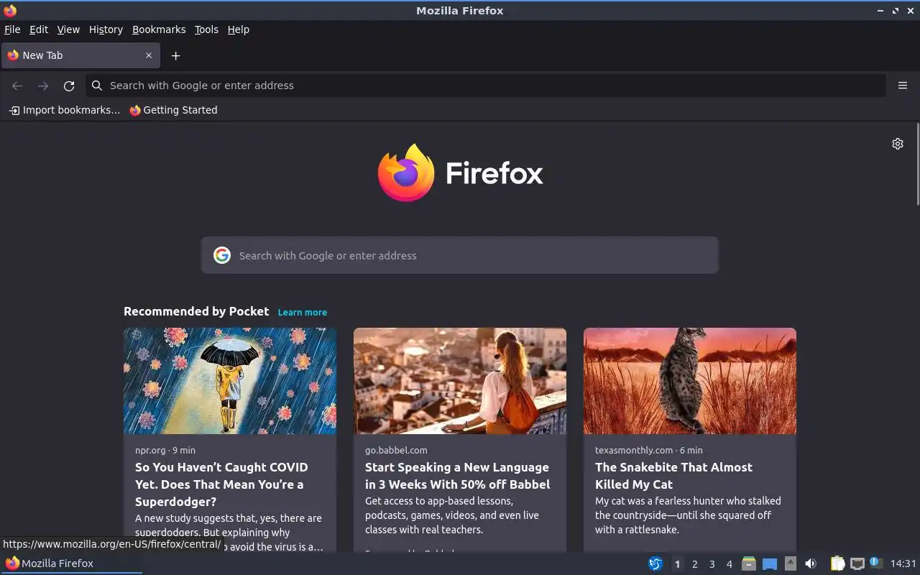Switch to workspace 4
Image resolution: width=920 pixels, height=575 pixels.
730,564
